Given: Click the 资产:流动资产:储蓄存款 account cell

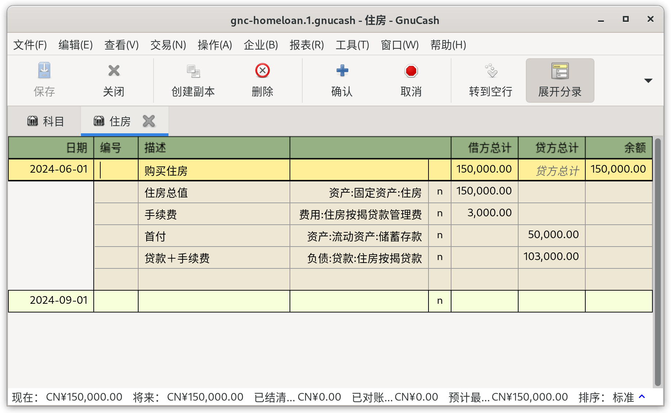Looking at the screenshot, I should [359, 236].
